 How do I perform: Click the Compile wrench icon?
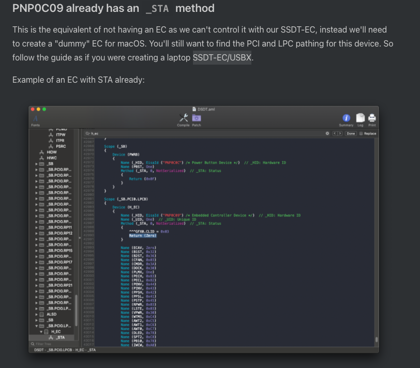[184, 118]
